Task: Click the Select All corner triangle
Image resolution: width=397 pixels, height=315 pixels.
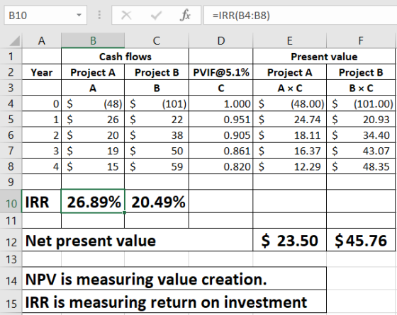Action: 15,41
